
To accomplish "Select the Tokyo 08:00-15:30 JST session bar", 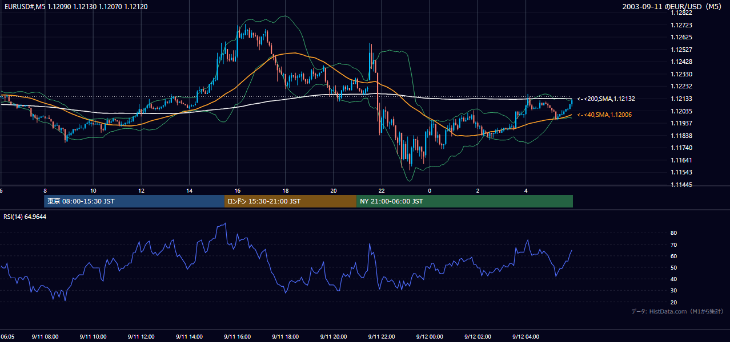I will 134,201.
